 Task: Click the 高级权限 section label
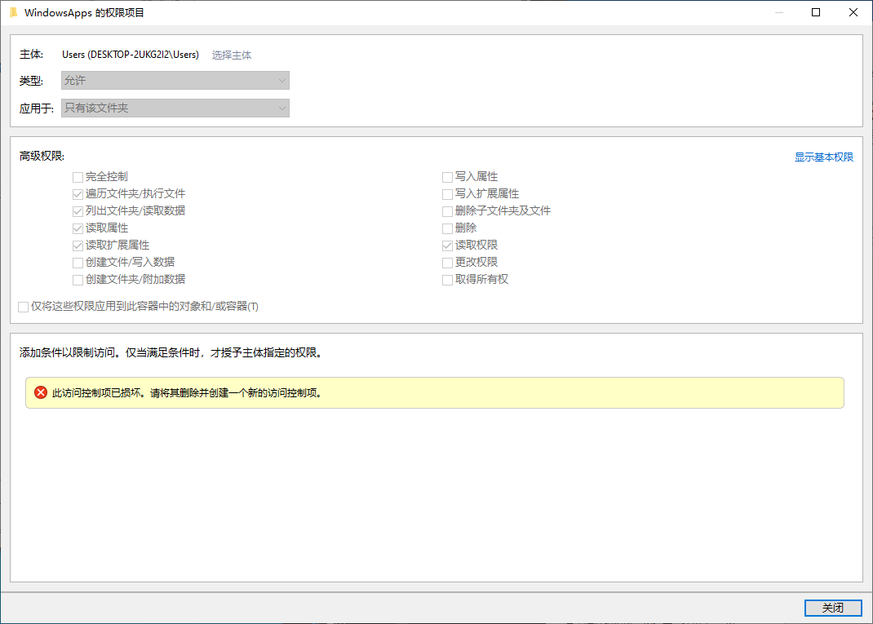point(42,157)
